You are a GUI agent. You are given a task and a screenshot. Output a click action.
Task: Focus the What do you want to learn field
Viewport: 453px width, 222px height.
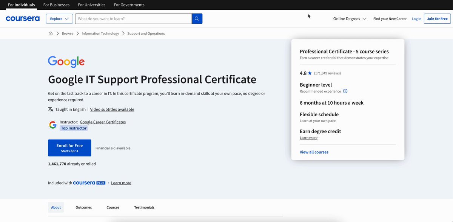[x=134, y=19]
